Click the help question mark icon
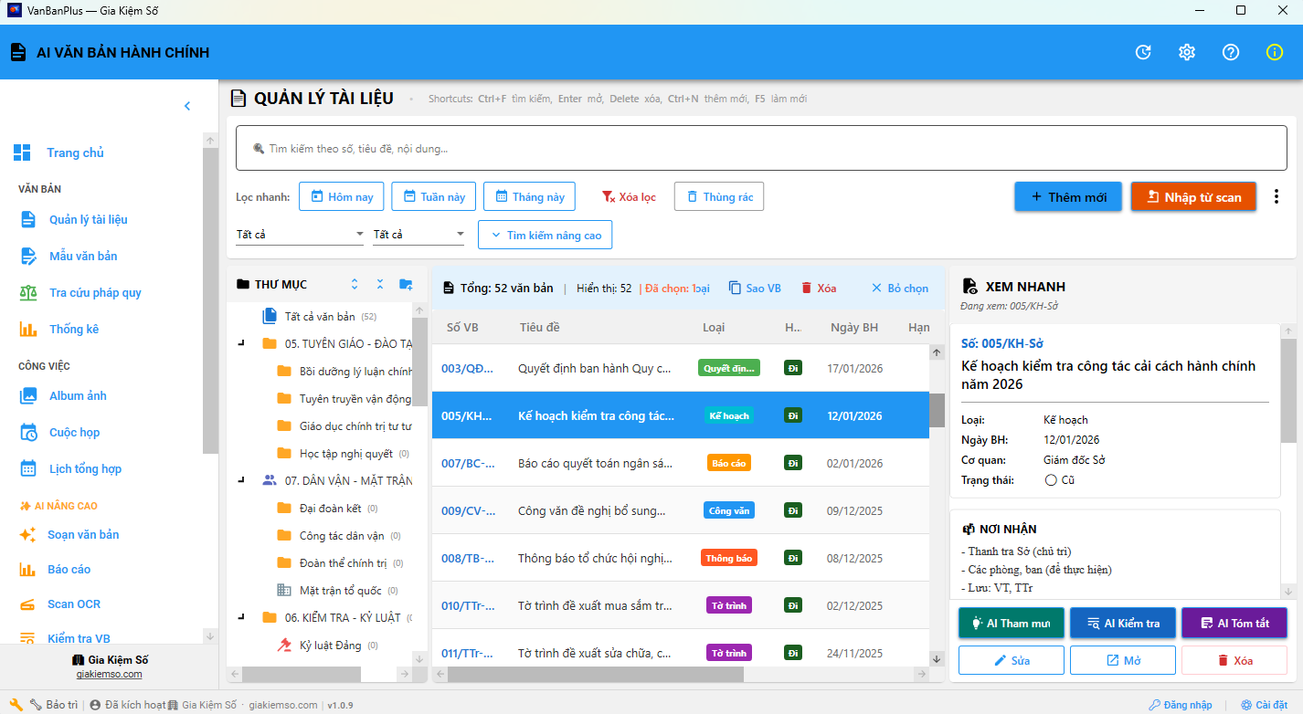1303x714 pixels. click(x=1231, y=52)
